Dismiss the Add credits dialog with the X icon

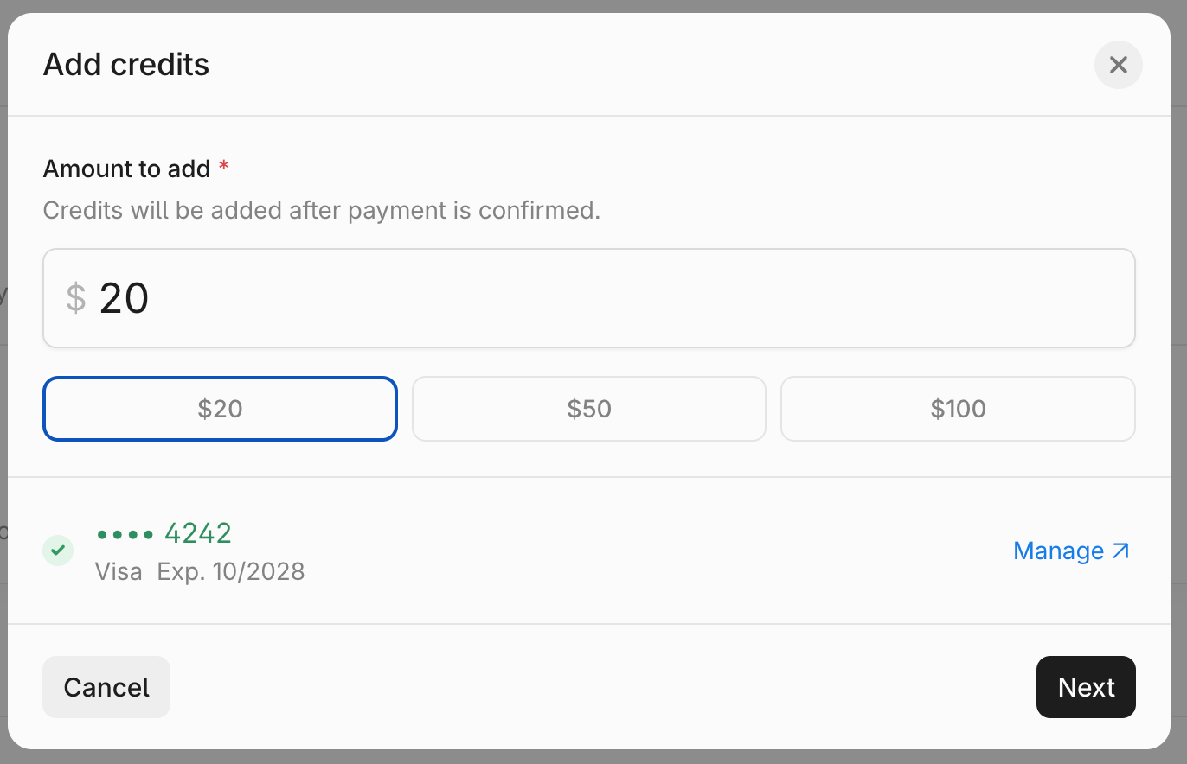[x=1118, y=65]
